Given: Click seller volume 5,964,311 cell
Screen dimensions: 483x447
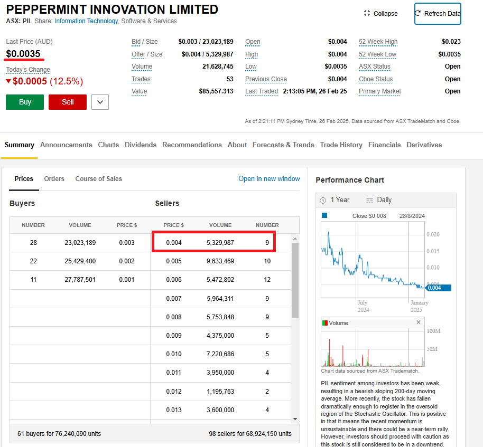Looking at the screenshot, I should [x=220, y=298].
